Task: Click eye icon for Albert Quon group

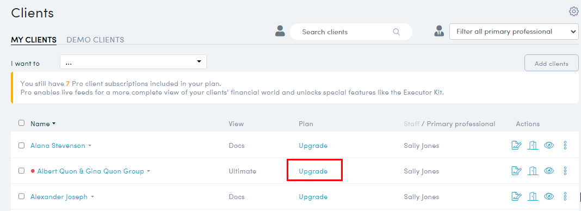Action: (549, 171)
